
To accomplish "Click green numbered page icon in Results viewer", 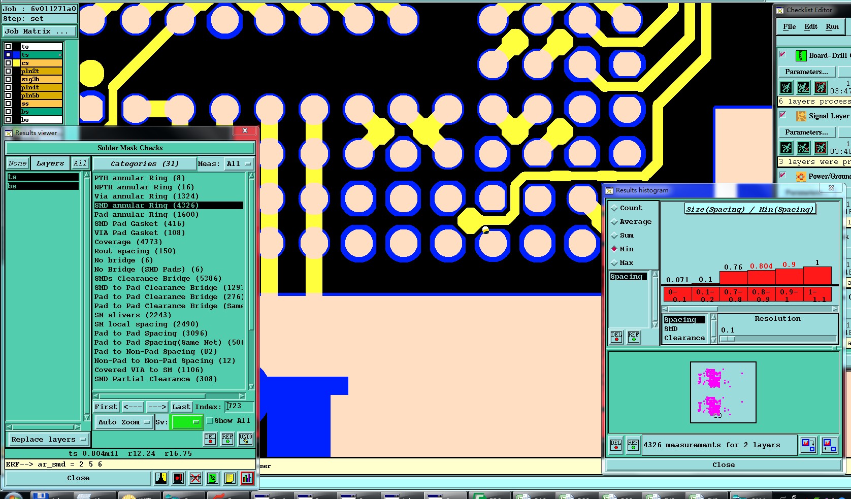I will click(213, 478).
